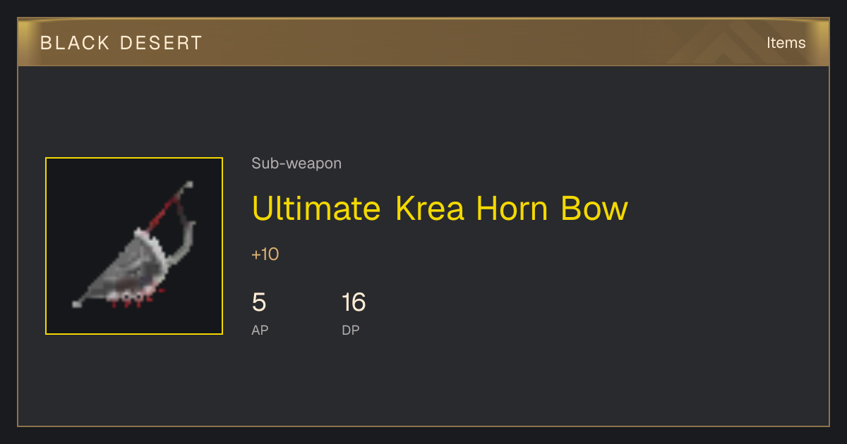Click the word Ultimate in the item title
This screenshot has height=444, width=847.
click(316, 209)
